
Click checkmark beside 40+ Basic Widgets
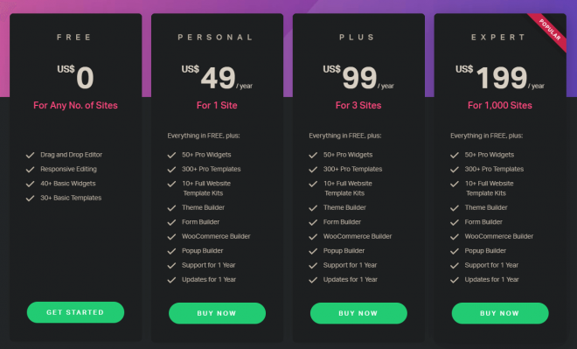(31, 184)
